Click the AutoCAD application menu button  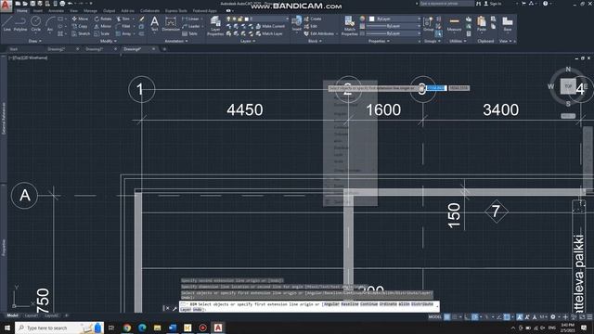point(6,6)
